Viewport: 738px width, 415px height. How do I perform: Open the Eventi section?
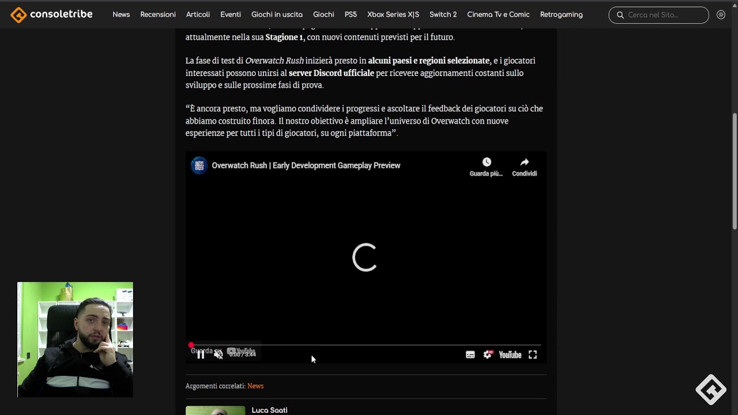click(231, 14)
